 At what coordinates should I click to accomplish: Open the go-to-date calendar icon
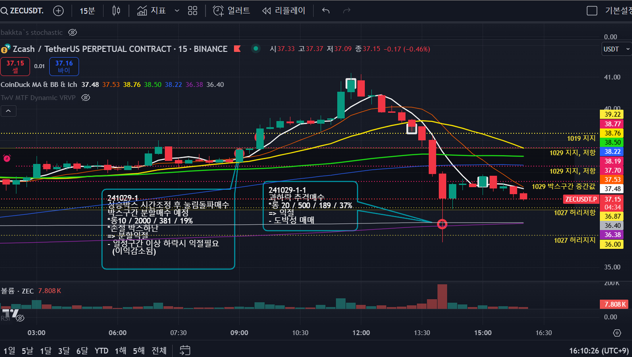point(185,351)
